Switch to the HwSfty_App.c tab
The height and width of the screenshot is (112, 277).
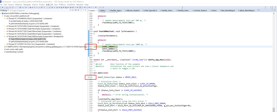(x=115, y=10)
